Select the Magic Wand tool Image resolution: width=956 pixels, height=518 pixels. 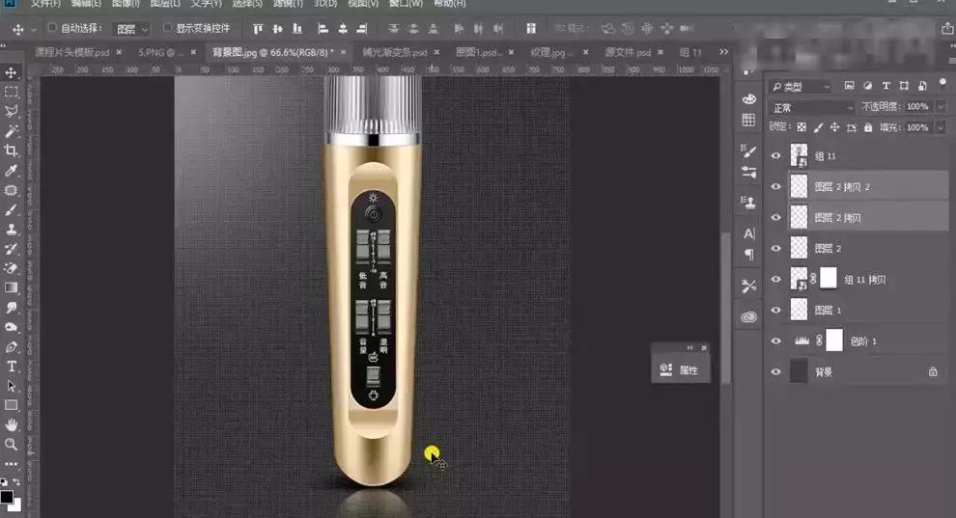11,131
